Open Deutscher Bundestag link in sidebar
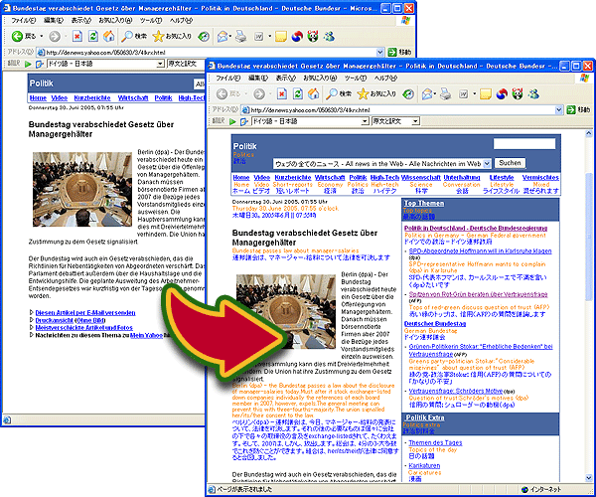The width and height of the screenshot is (596, 497). [435, 324]
